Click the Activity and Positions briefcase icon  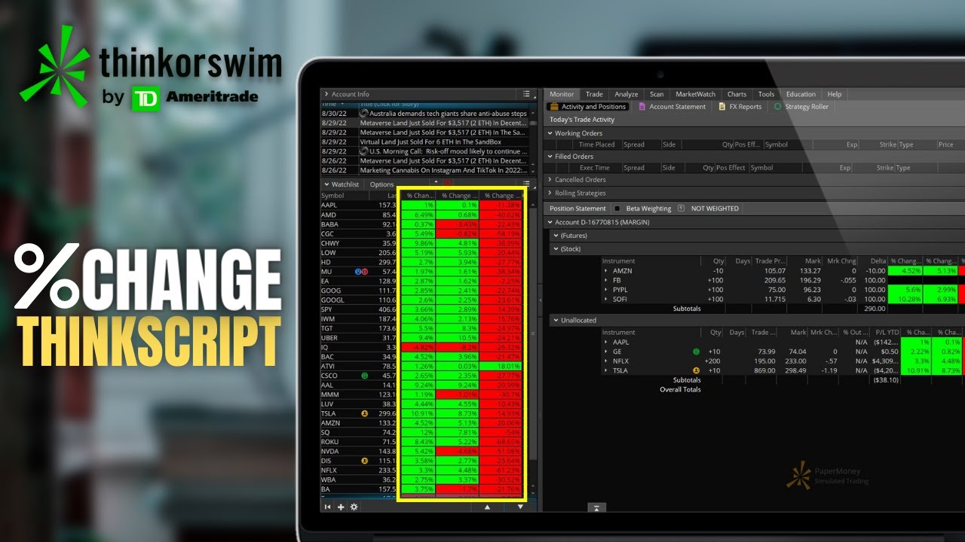553,107
